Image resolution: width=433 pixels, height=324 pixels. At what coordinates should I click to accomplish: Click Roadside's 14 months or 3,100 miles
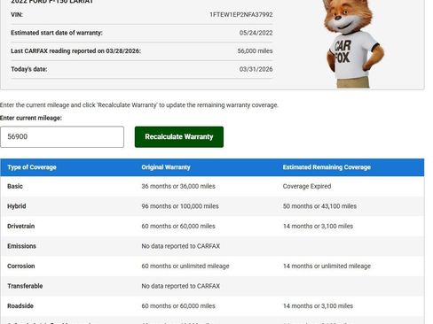318,306
